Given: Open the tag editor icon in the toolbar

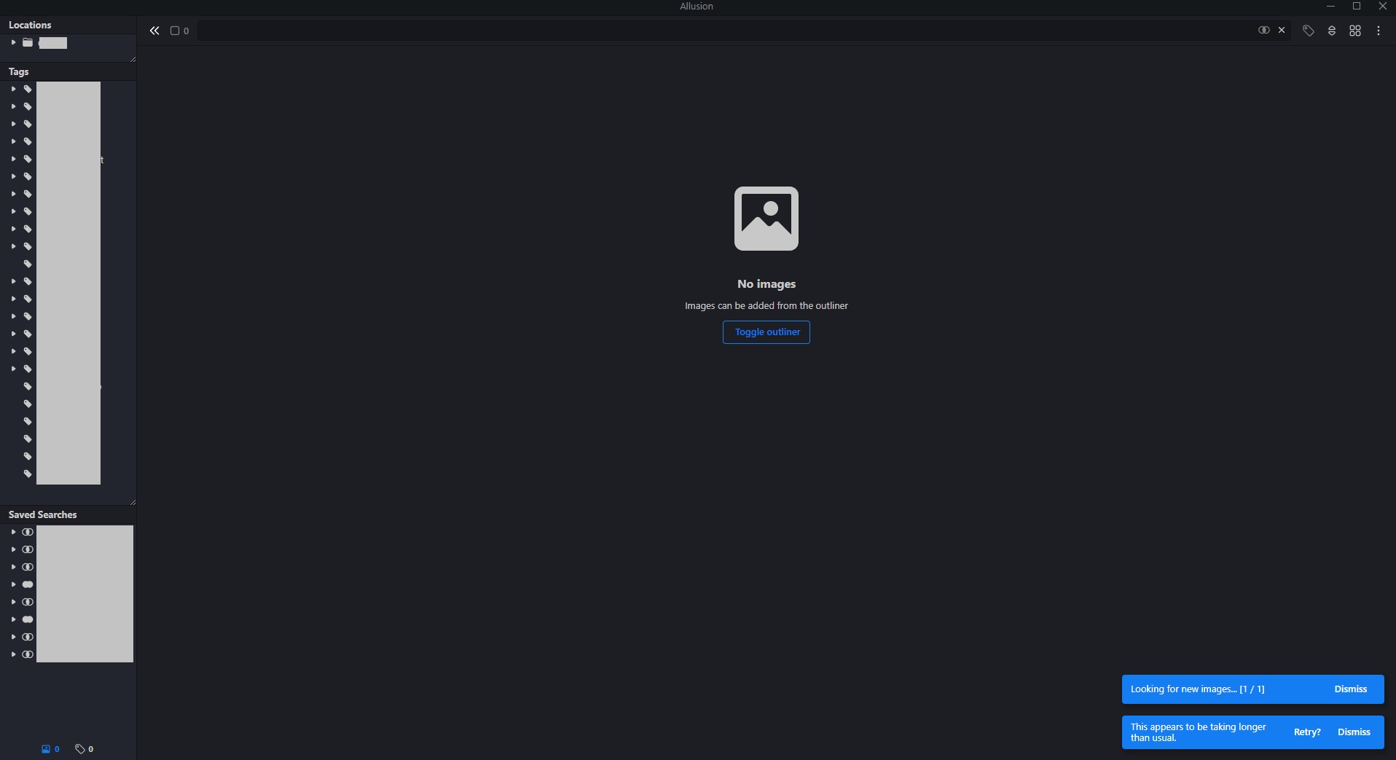Looking at the screenshot, I should 1308,30.
